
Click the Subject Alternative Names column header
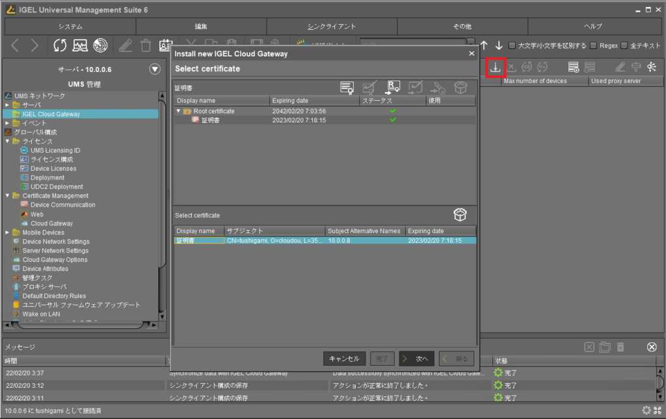coord(365,231)
